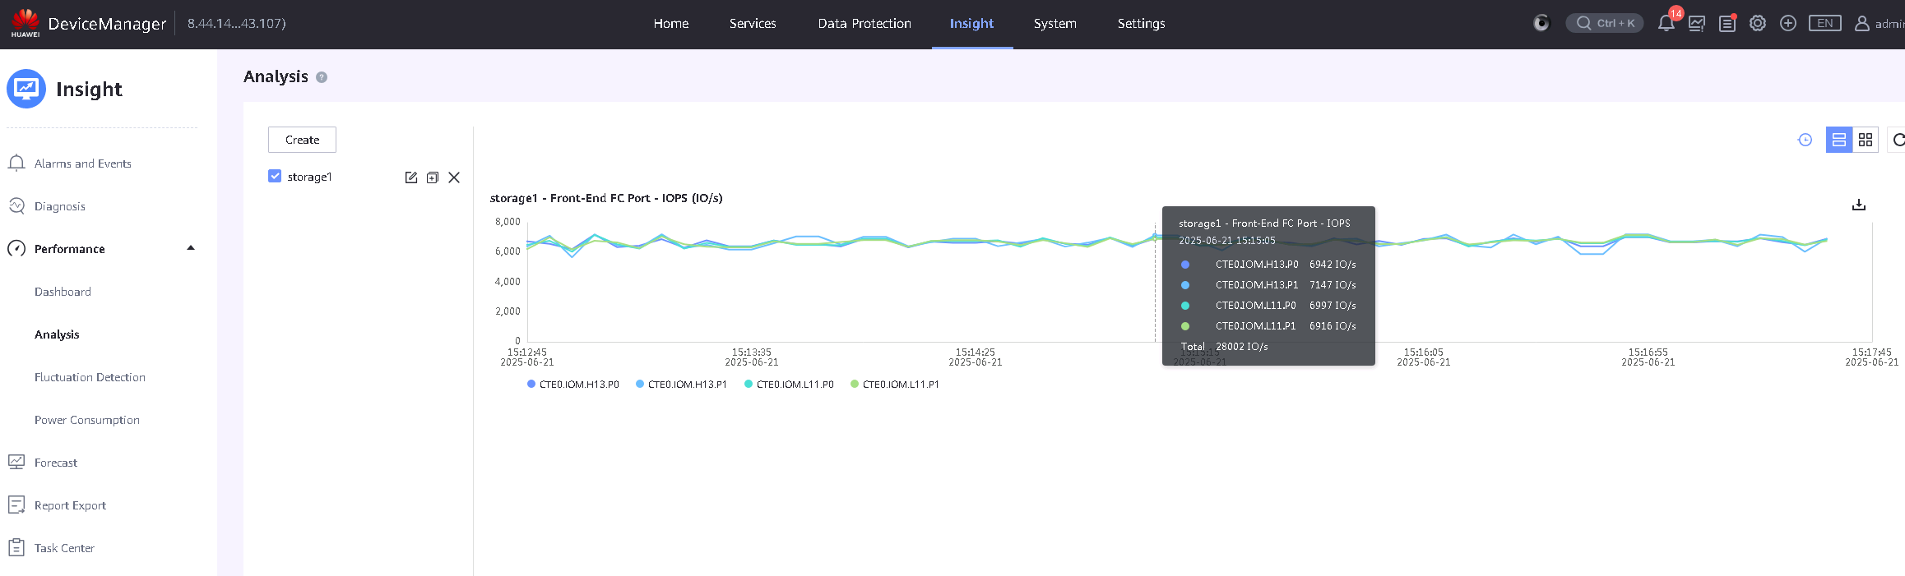Click the DeviceManager title text
This screenshot has width=1905, height=576.
coord(107,24)
